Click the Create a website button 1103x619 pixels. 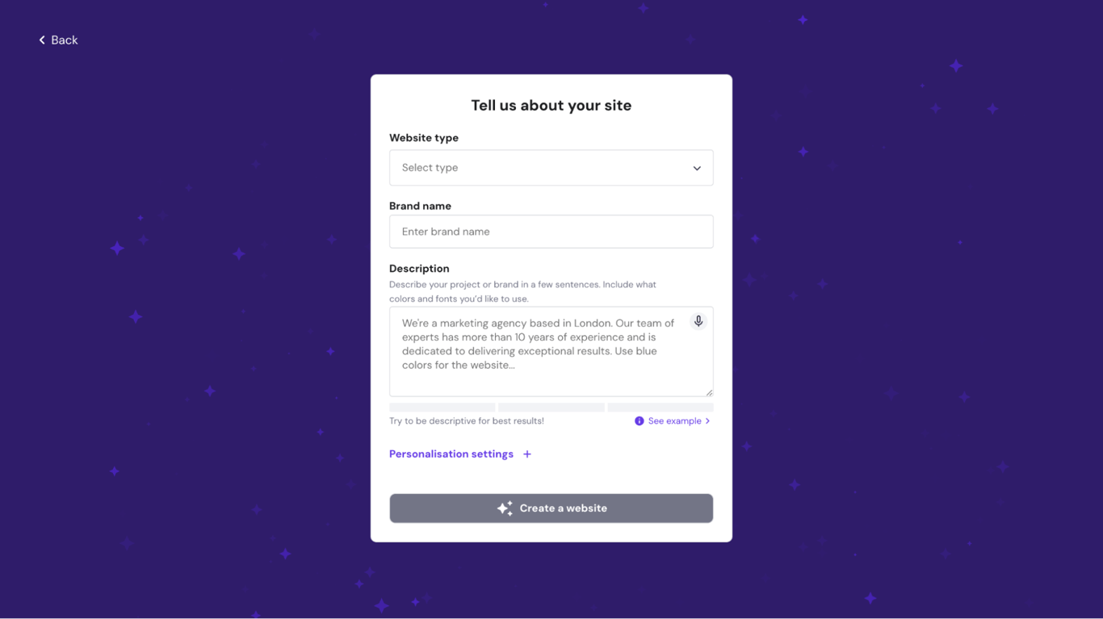point(551,508)
